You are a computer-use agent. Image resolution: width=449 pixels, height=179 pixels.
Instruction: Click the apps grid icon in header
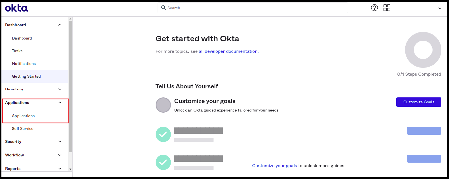coord(387,8)
